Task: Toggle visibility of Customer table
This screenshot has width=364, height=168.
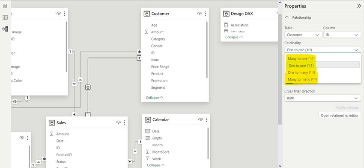Action: [200, 14]
